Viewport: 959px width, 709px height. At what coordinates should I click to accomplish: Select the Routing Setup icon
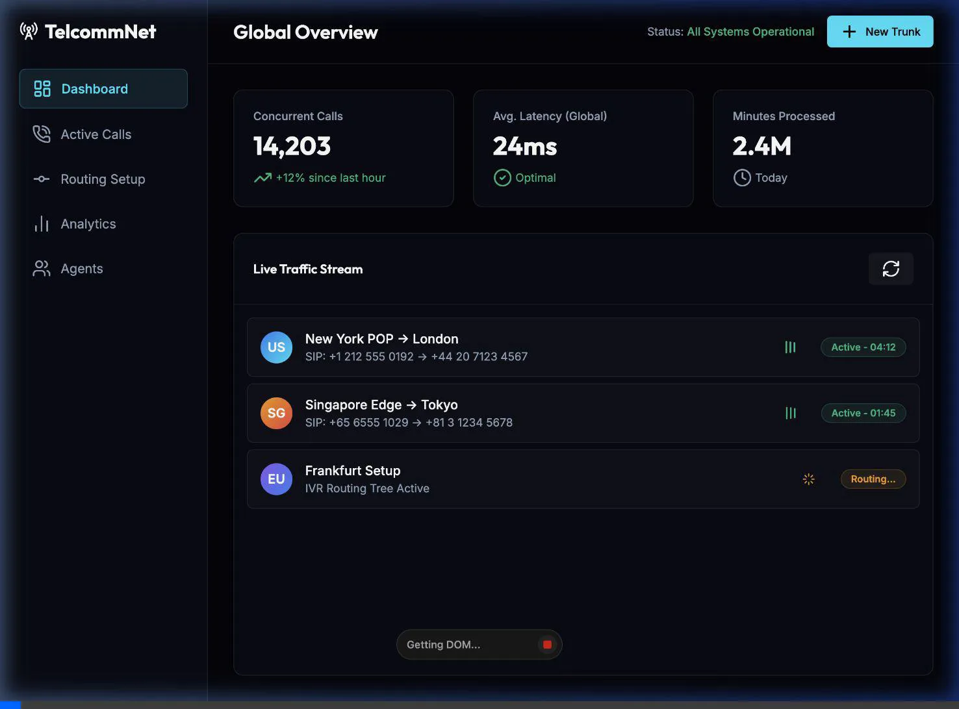[x=41, y=179]
